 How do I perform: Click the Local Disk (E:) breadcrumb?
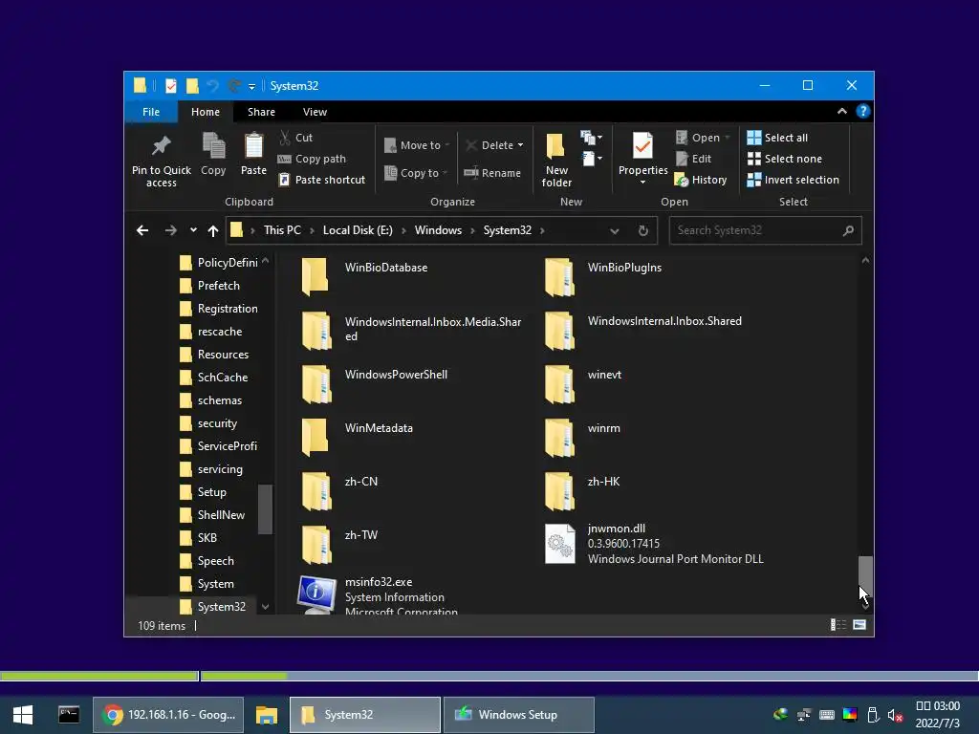[358, 230]
